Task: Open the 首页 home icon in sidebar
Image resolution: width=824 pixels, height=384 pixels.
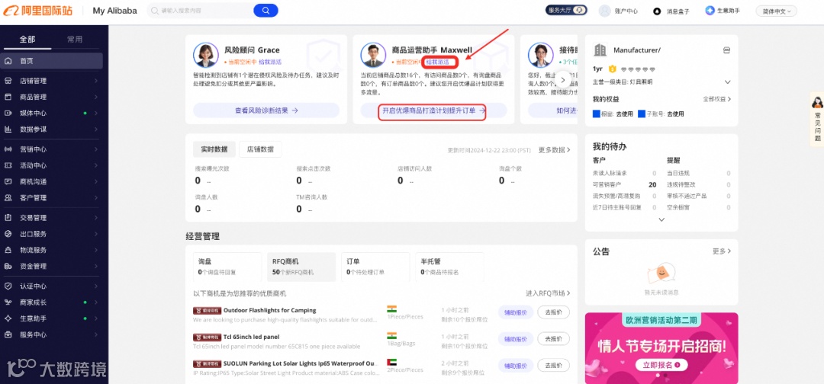Action: 8,61
